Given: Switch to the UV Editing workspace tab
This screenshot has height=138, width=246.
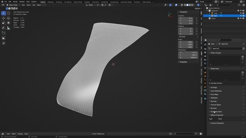Looking at the screenshot, I should [x=68, y=2].
